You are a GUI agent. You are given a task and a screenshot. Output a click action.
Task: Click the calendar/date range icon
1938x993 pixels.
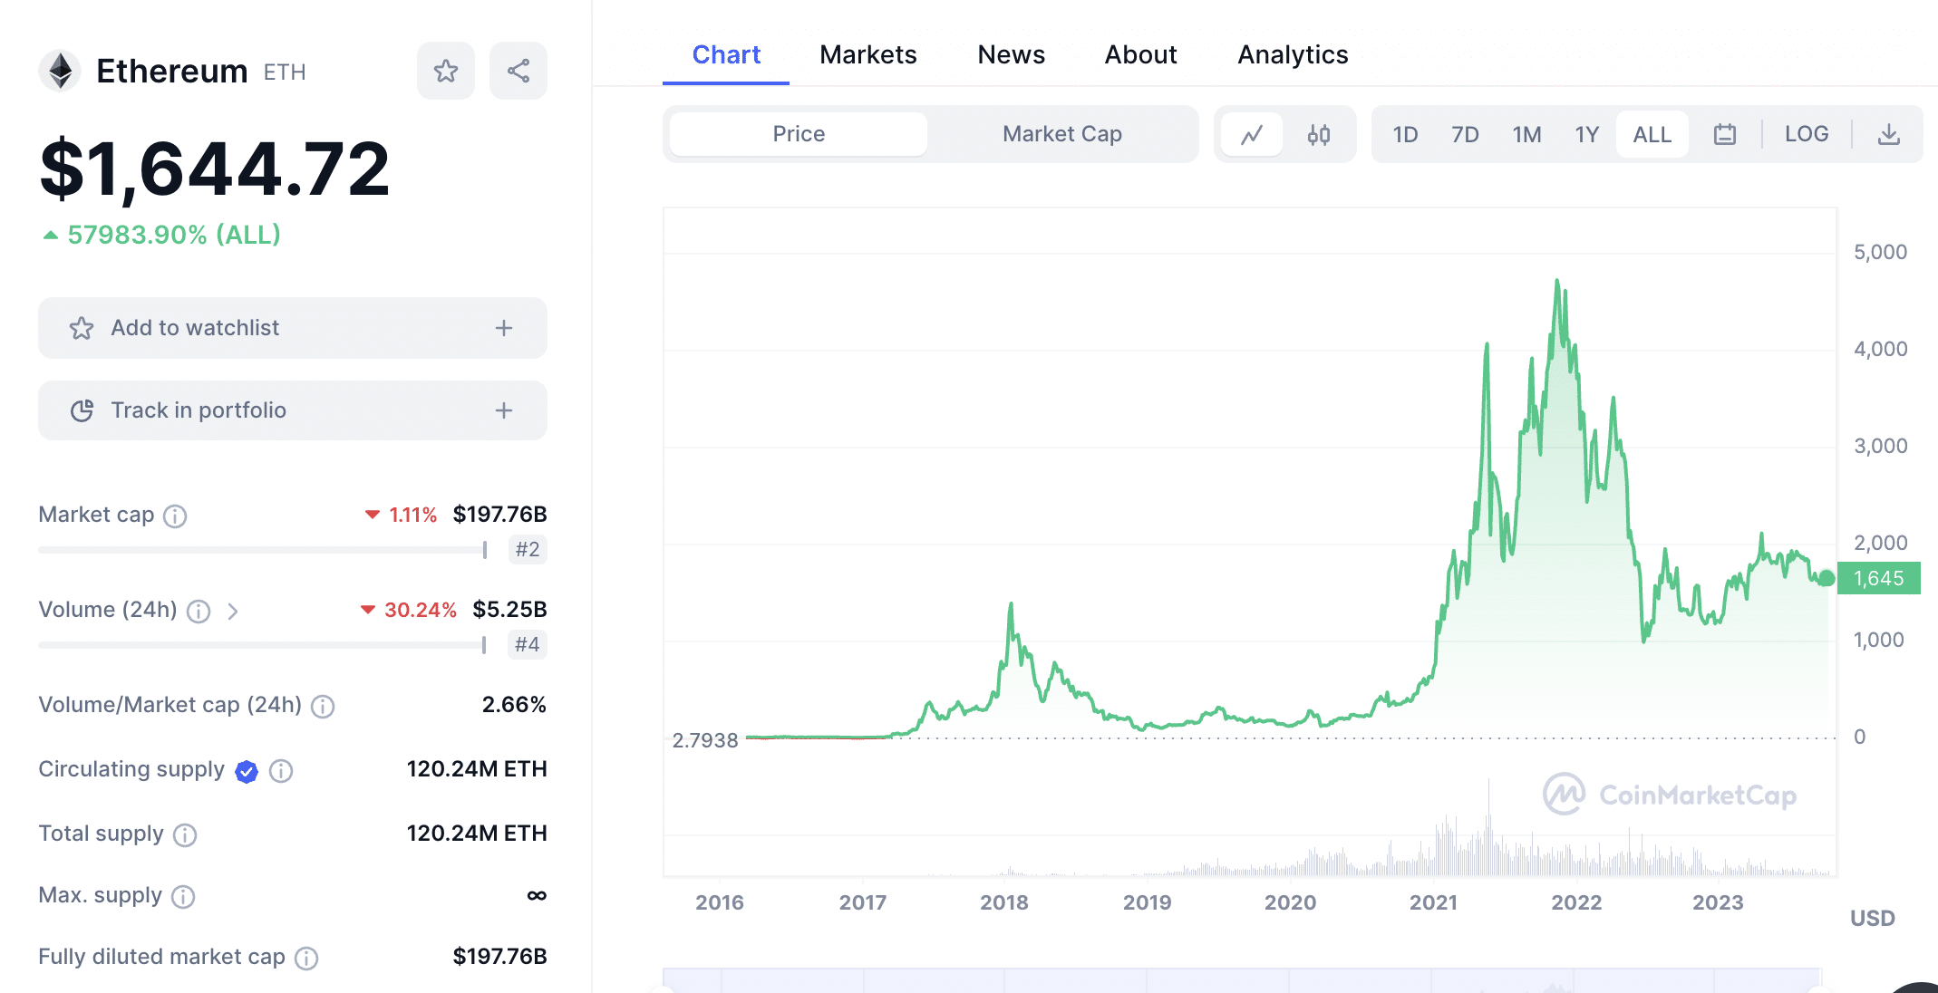click(1724, 133)
